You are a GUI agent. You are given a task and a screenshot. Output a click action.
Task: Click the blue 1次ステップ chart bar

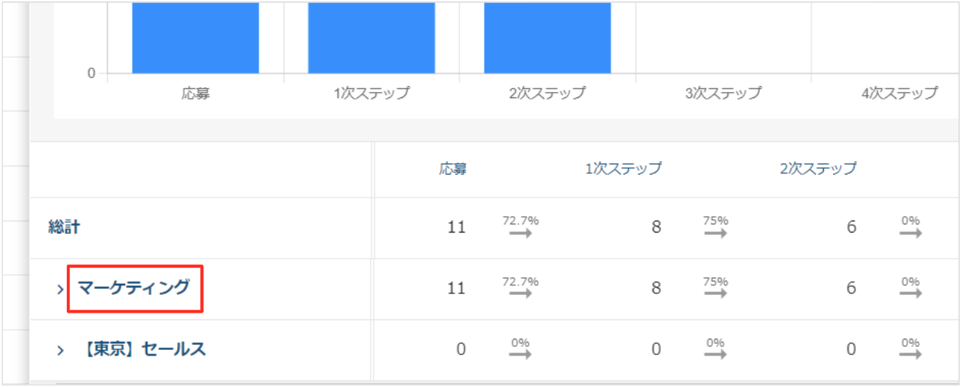[x=371, y=37]
